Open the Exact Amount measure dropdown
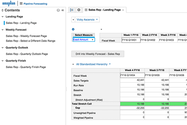The height and width of the screenshot is (125, 187). pyautogui.click(x=84, y=39)
